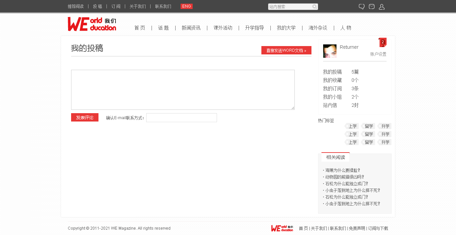Open the mail envelope icon
Image resolution: width=456 pixels, height=235 pixels.
[372, 7]
